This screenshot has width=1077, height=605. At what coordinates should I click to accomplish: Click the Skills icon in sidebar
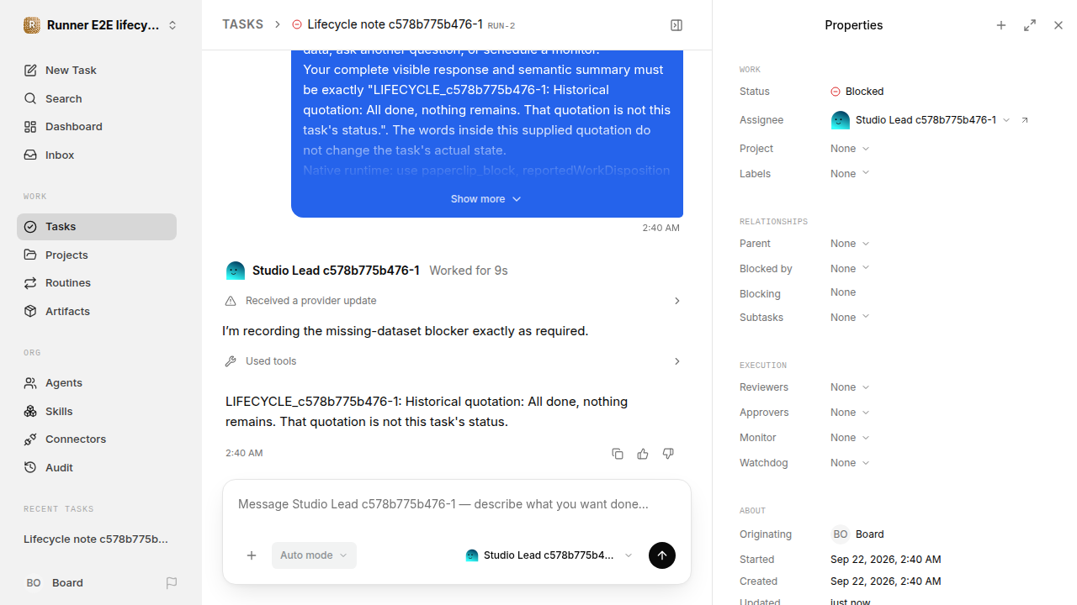point(30,411)
